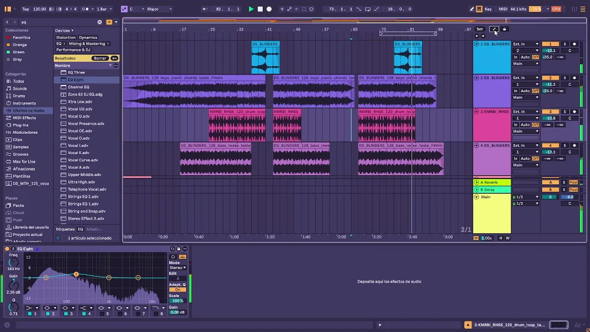Open filter type dropdown for band 1
The image size is (590, 332).
(32, 308)
